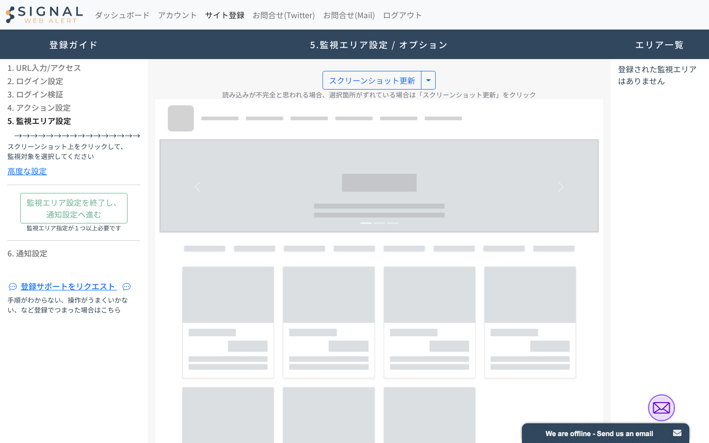Select サイト登録 in the top menu
This screenshot has height=443, width=709.
225,15
